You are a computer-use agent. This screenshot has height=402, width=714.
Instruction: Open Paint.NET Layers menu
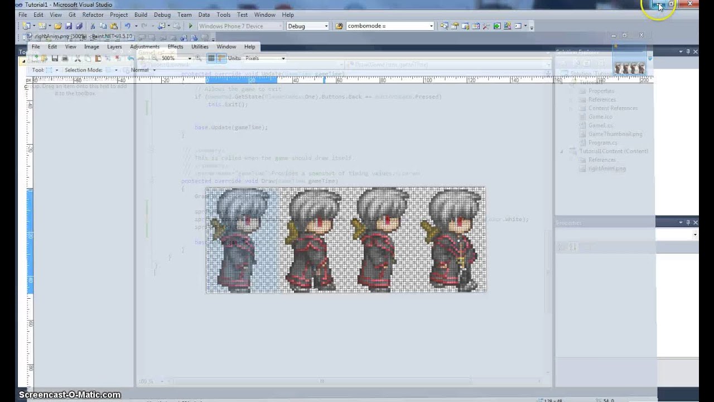click(x=114, y=47)
